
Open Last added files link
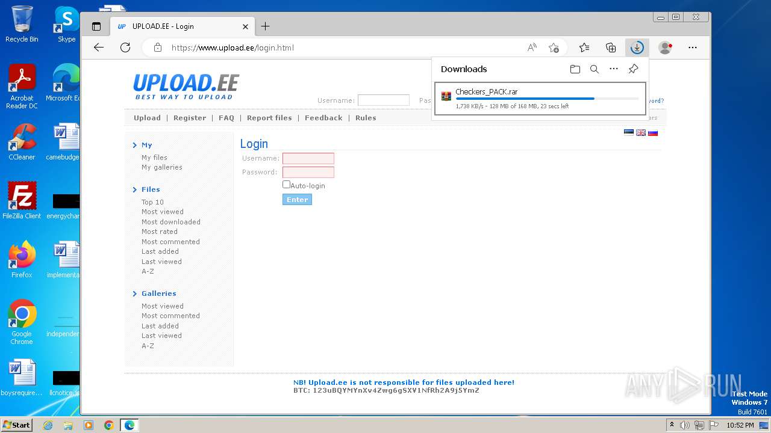click(160, 251)
